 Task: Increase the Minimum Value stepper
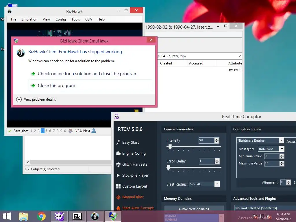click(282, 155)
